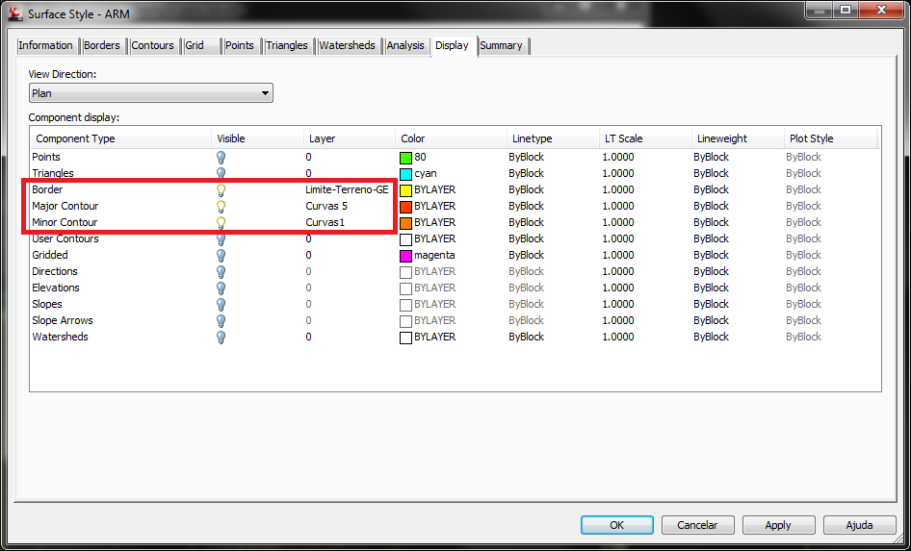Pick the green 80 color swatch for Points
Viewport: 911px width, 551px height.
tap(405, 158)
